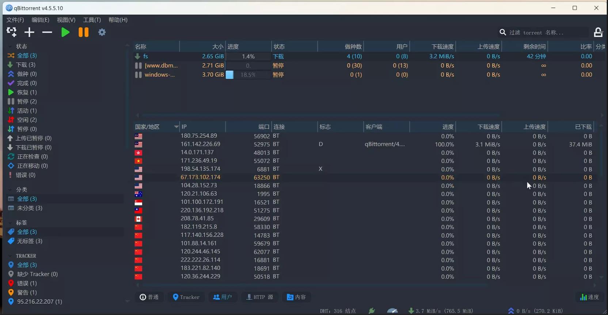Viewport: 608px width, 315px height.
Task: Click the minus icon to delete torrent
Action: 47,32
